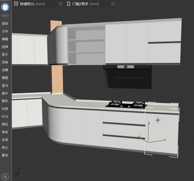Open the 变换 transform menu
Screen dimensions: 194x181
5,62
